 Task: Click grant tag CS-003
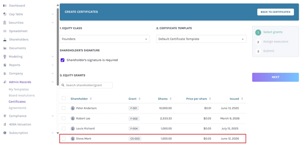(135, 139)
